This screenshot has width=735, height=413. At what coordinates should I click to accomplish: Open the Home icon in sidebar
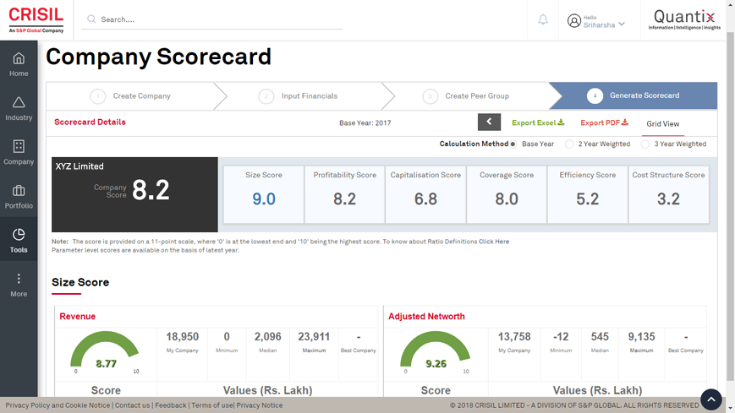(x=19, y=64)
